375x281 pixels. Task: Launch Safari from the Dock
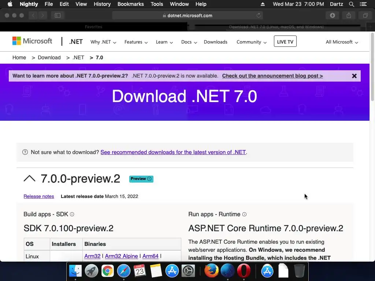(124, 271)
